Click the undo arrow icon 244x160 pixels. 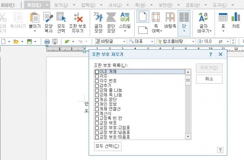[x=67, y=42]
